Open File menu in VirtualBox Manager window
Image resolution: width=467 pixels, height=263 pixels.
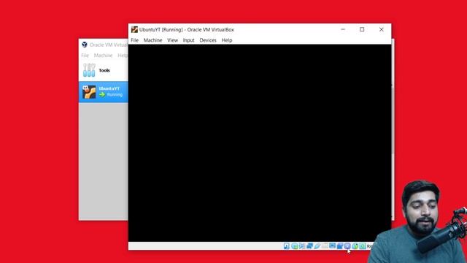85,56
